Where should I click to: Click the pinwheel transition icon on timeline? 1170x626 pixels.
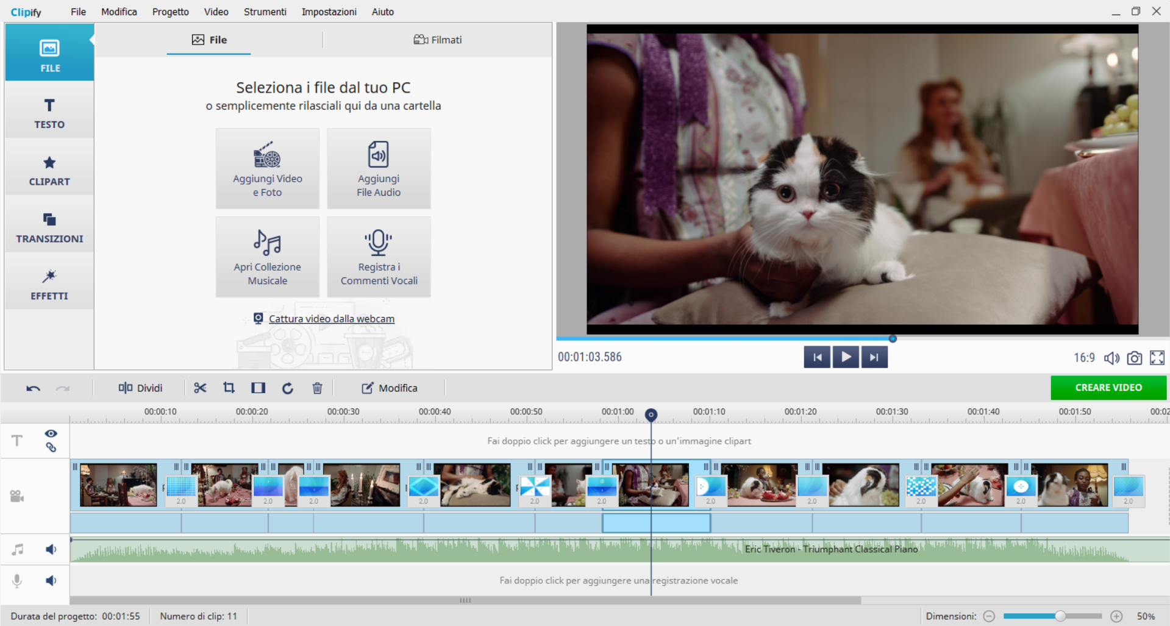click(x=535, y=487)
